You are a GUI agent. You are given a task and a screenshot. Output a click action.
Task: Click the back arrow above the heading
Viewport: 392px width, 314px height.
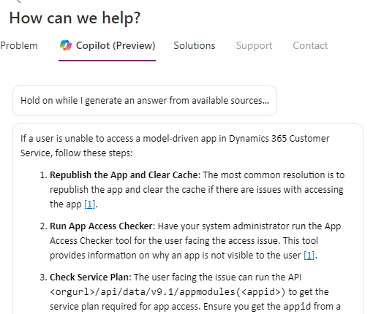(x=18, y=1)
